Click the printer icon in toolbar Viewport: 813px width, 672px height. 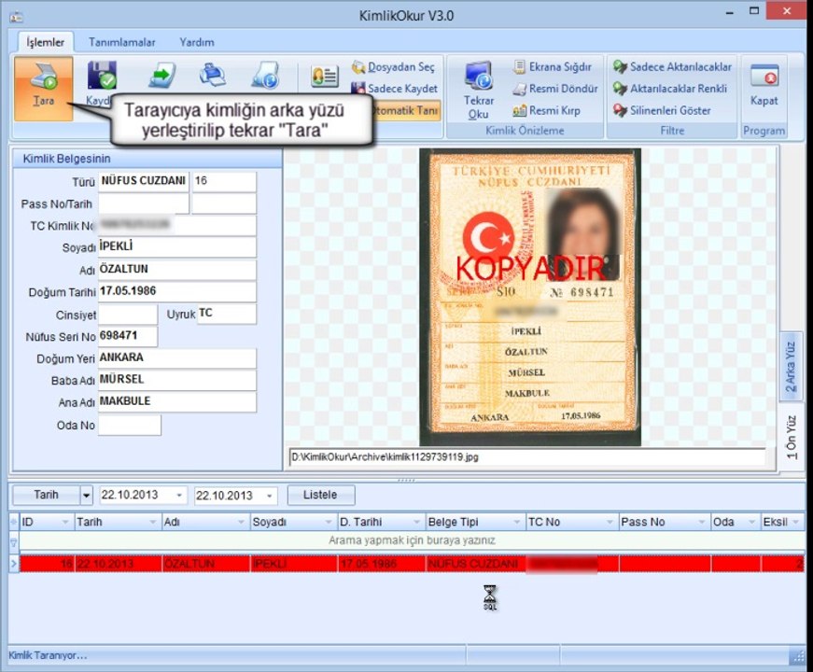(213, 76)
